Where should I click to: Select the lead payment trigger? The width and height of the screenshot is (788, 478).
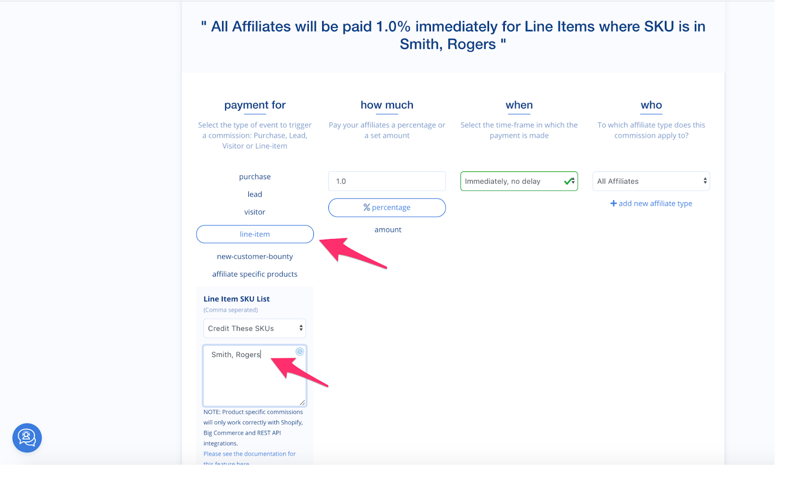point(255,194)
